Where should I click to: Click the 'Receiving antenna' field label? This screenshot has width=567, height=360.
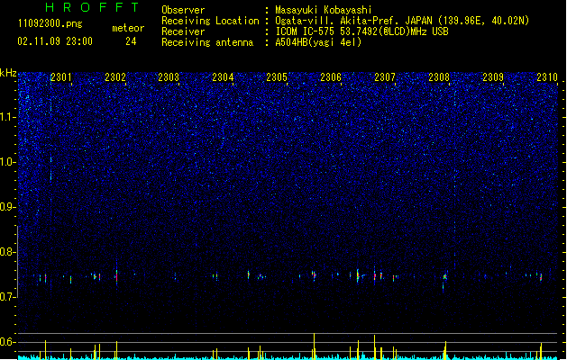(x=207, y=42)
